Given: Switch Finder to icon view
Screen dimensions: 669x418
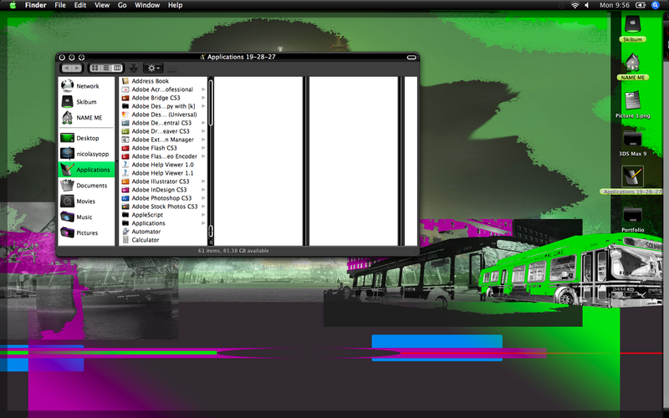Looking at the screenshot, I should click(x=94, y=68).
